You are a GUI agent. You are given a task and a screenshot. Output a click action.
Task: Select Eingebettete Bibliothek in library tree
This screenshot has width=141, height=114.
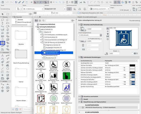47,24
